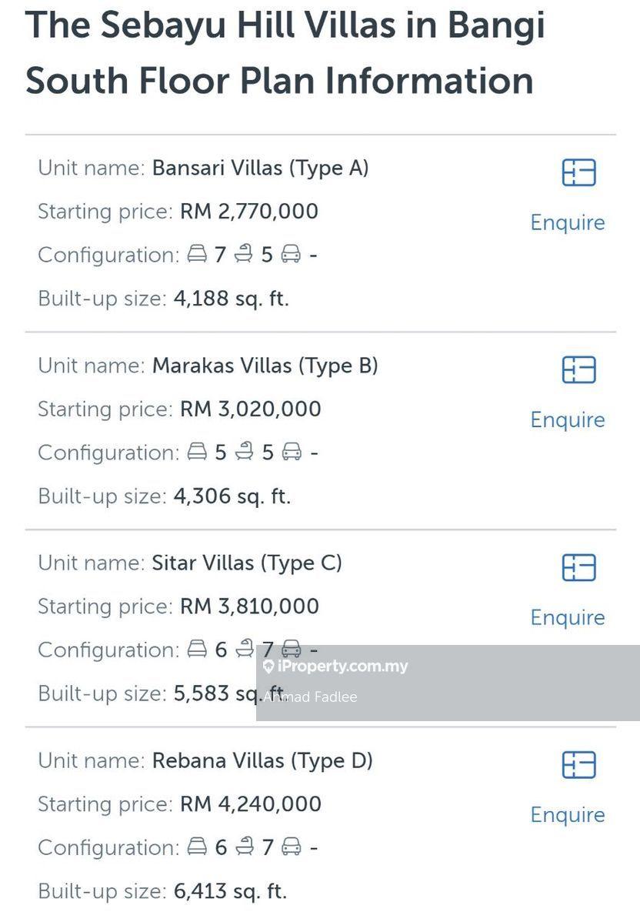Click bed icon in Marakas Villas configuration
This screenshot has width=640, height=922.
[198, 452]
